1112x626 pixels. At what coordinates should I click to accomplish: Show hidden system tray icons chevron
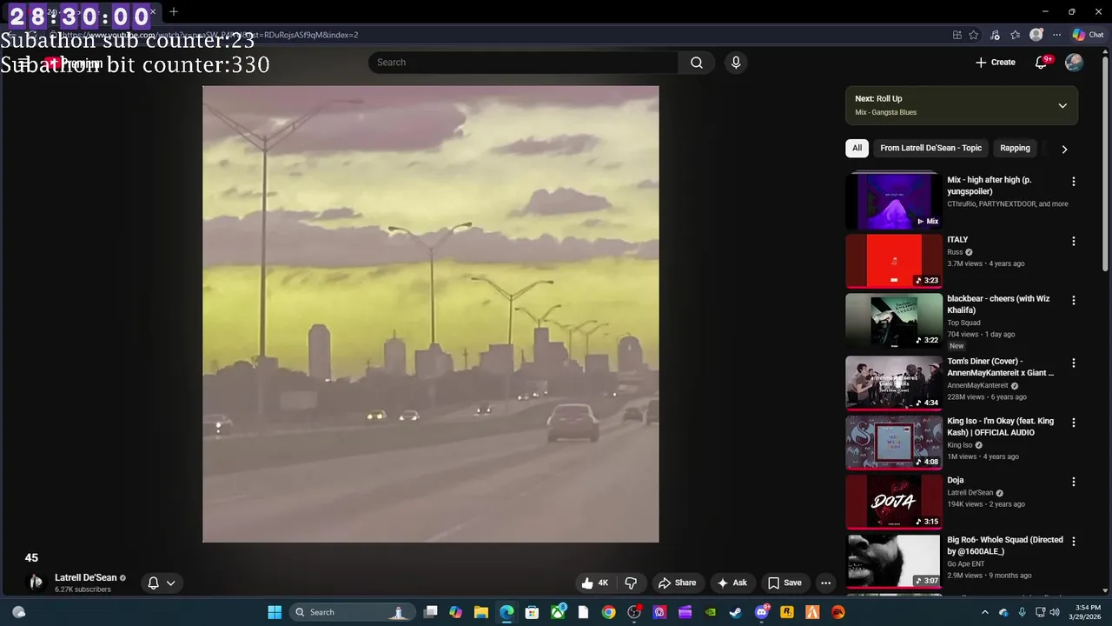tap(984, 612)
